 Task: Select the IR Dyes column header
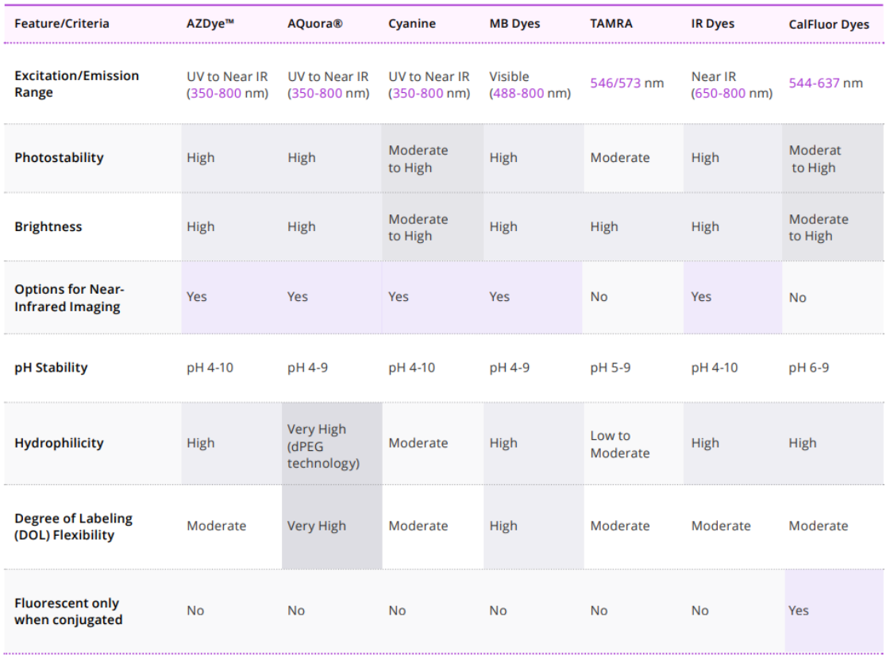pos(713,23)
